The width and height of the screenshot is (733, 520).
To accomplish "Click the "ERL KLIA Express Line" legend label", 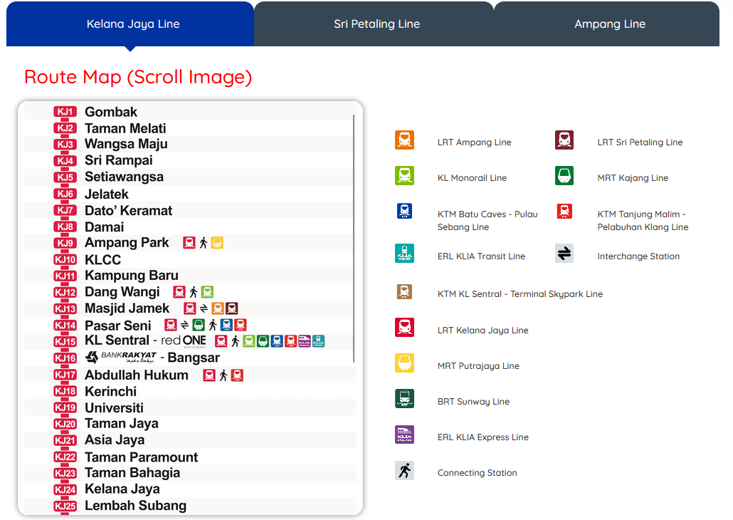I will click(x=483, y=437).
